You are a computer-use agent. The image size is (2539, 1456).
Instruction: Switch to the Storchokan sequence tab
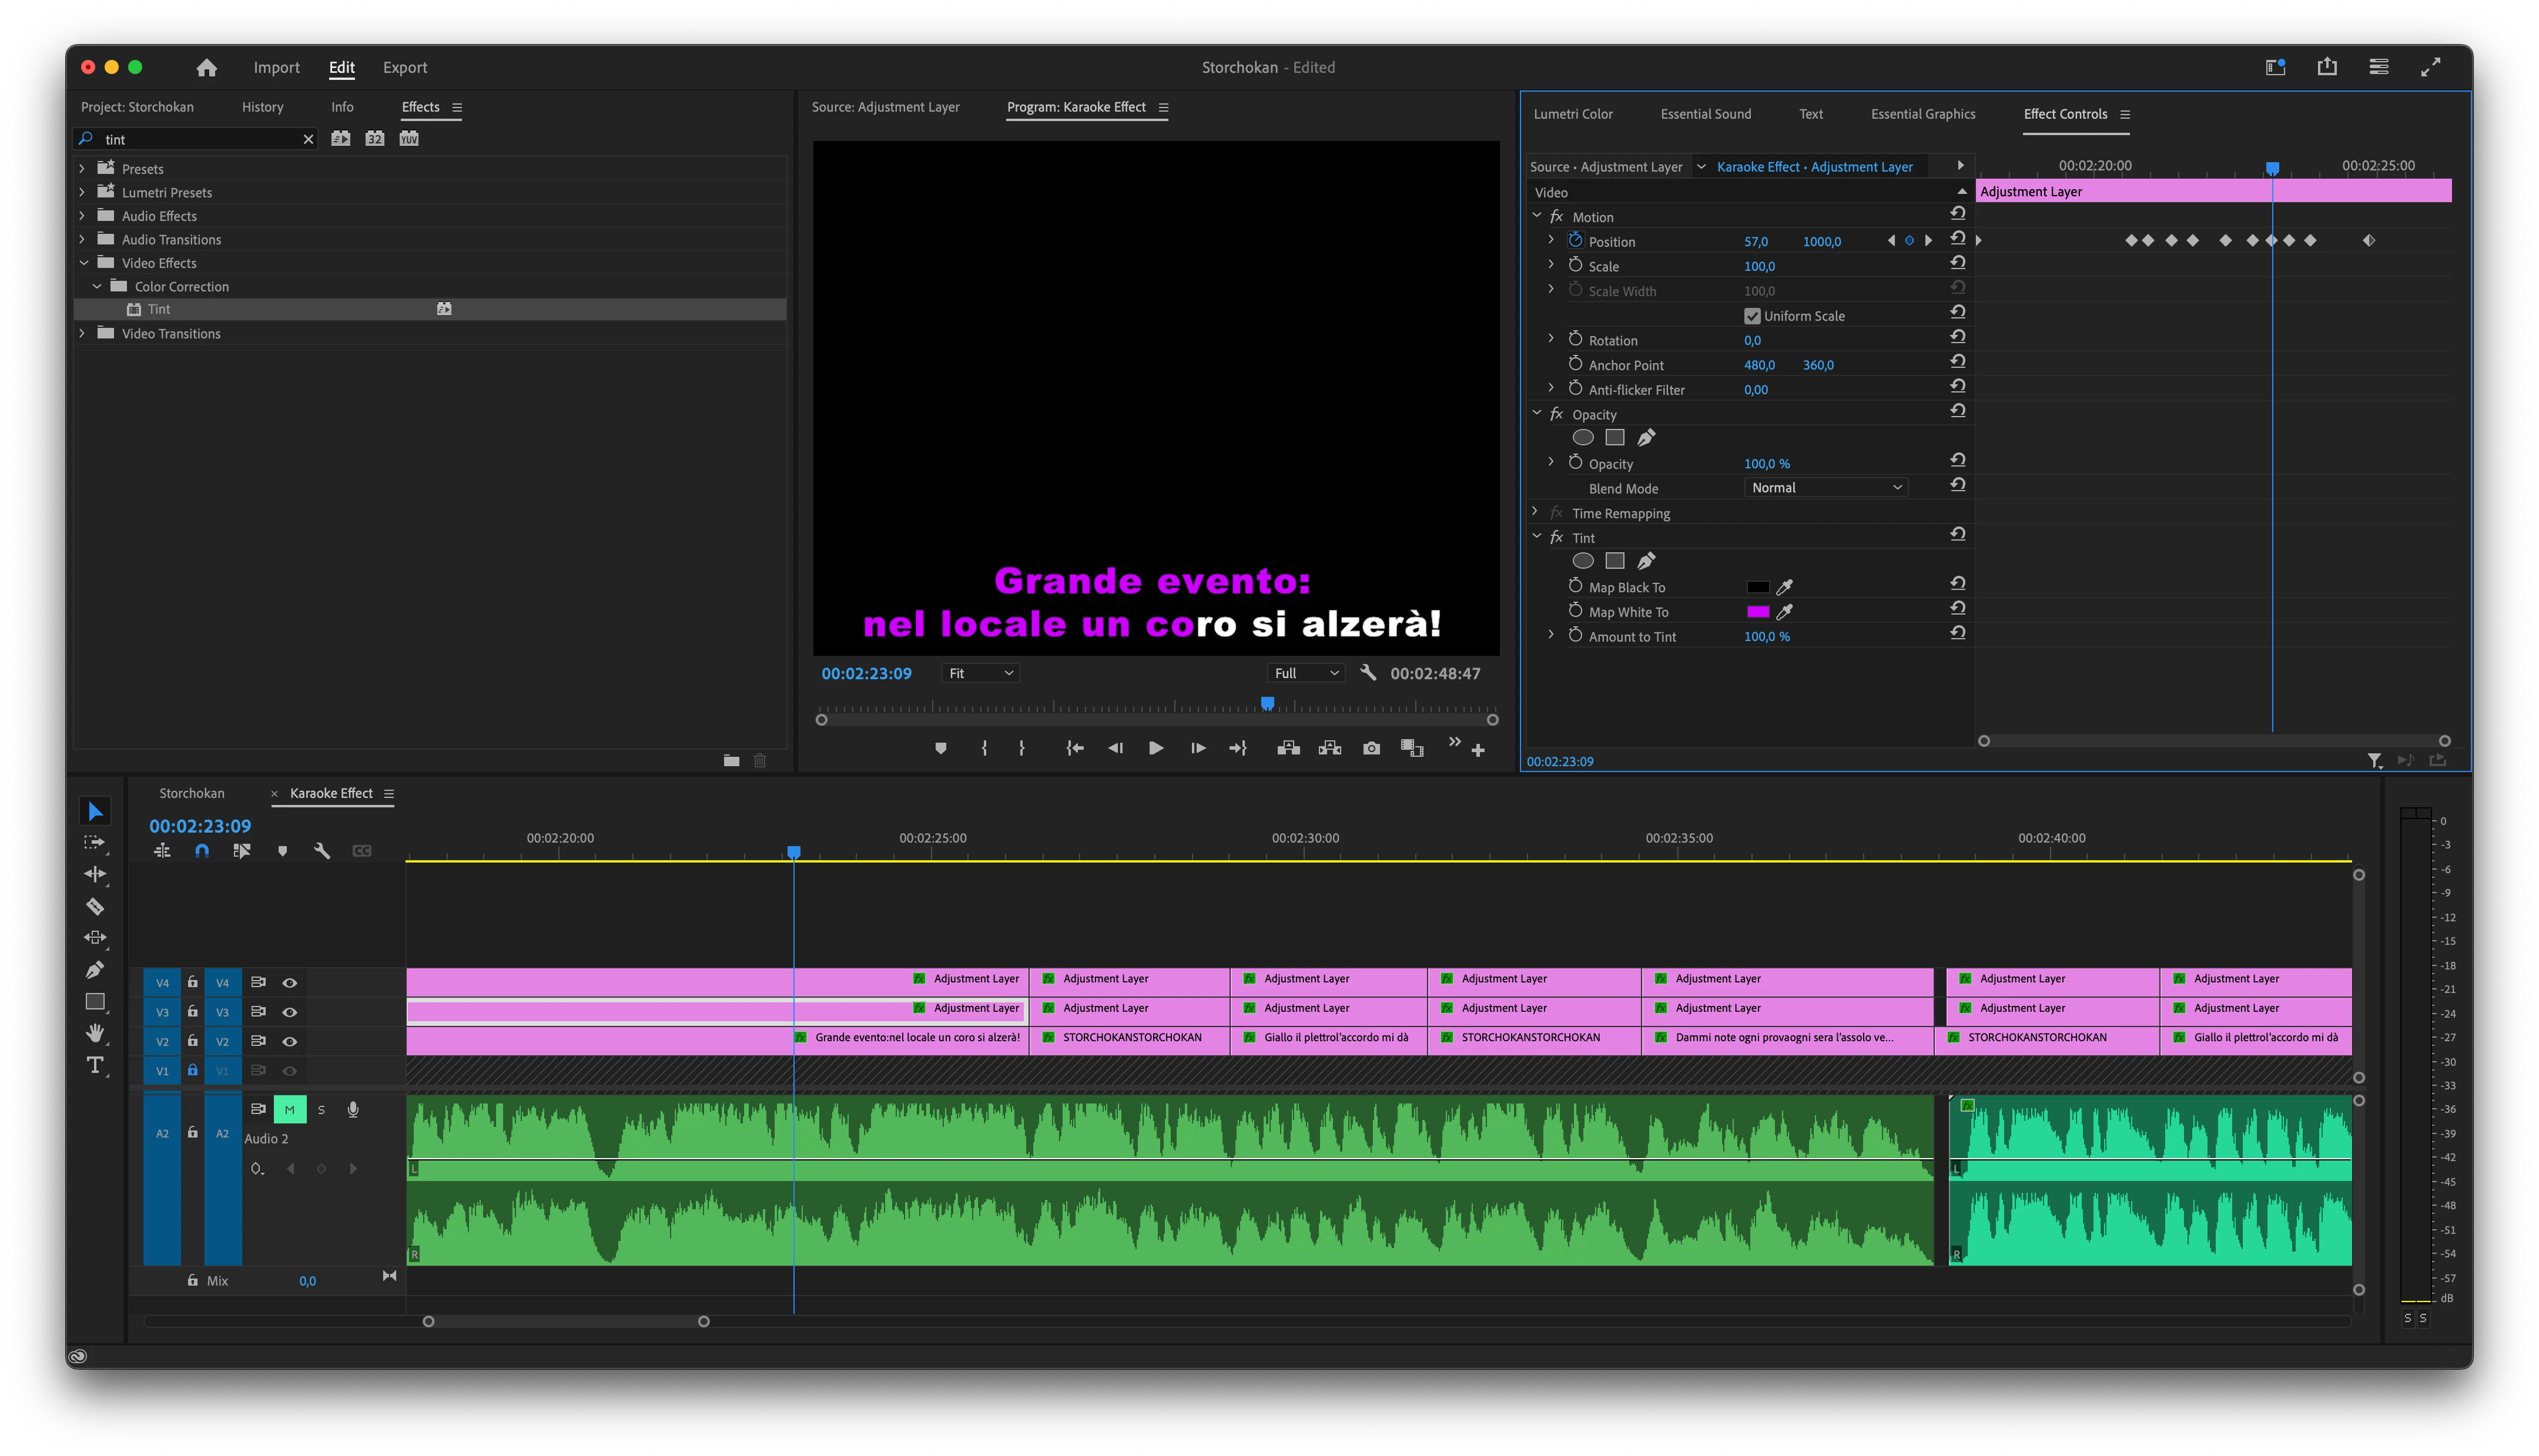tap(192, 793)
